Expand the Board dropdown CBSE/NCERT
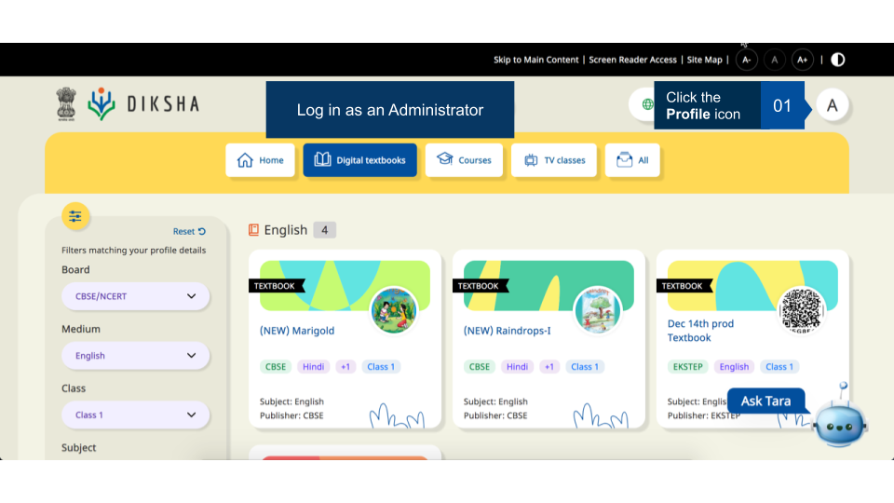894x503 pixels. pos(135,296)
